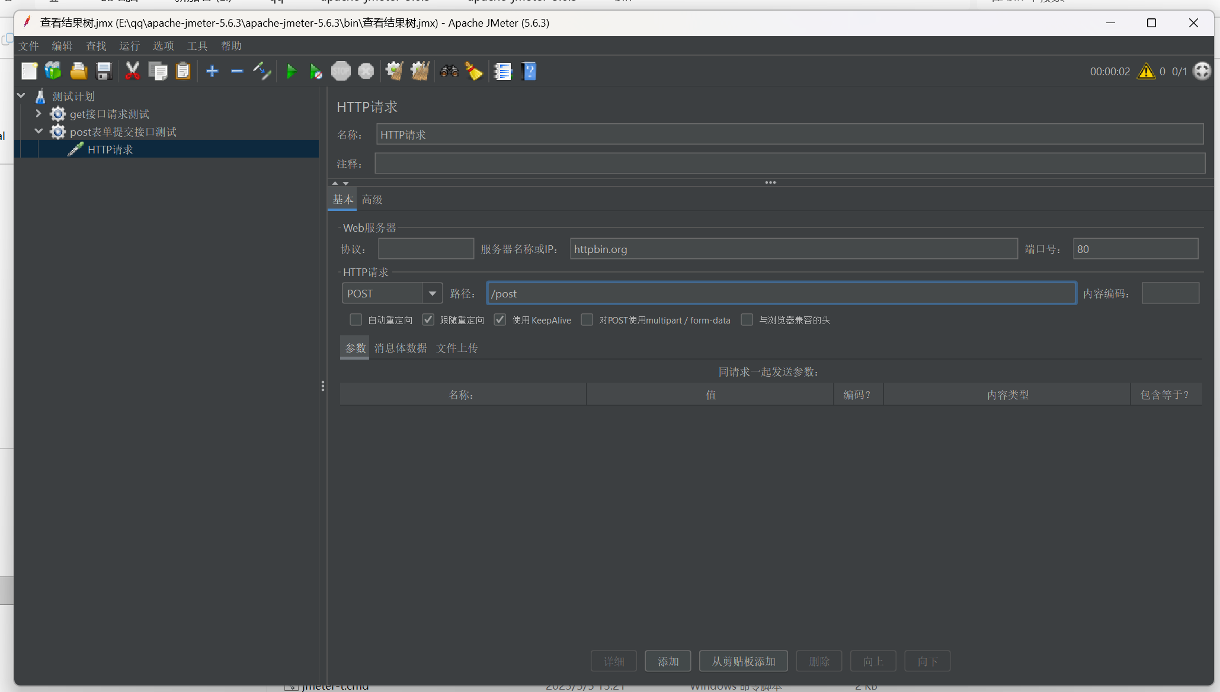
Task: Click the yellow warning log icon
Action: pyautogui.click(x=1146, y=72)
